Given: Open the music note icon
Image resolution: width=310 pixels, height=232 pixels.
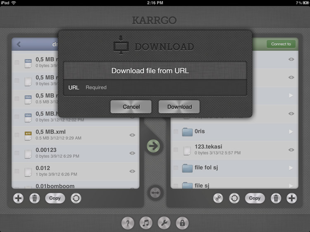Looking at the screenshot, I should (146, 223).
